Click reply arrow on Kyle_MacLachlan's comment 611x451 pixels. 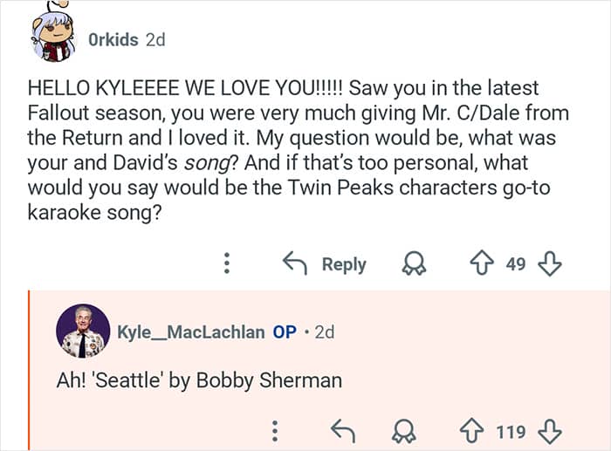[x=341, y=431]
